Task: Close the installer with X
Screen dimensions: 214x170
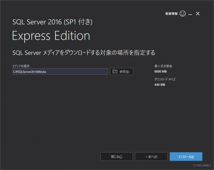Action: [x=198, y=14]
